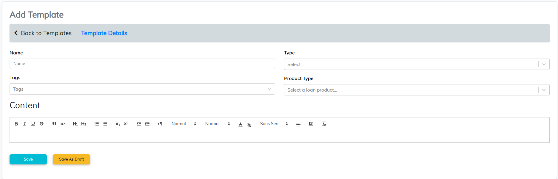The image size is (558, 179).
Task: Click the Save button
Action: point(28,159)
